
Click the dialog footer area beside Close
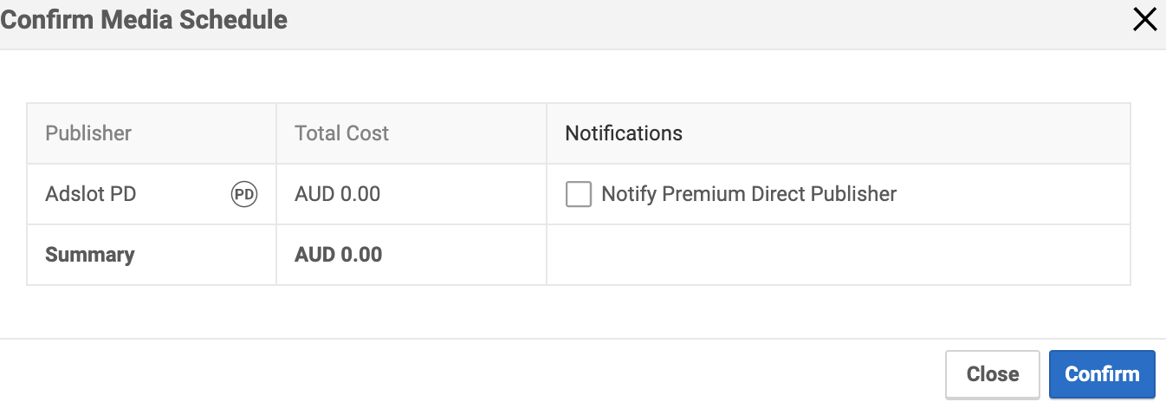468,373
